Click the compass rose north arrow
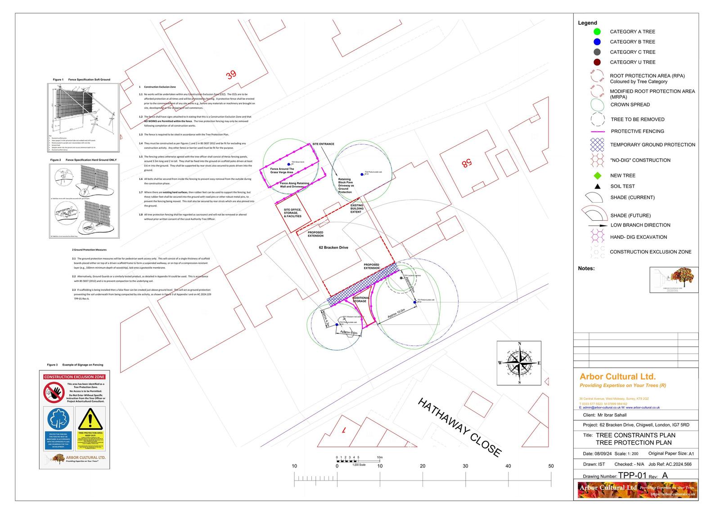This screenshot has width=720, height=508. (x=519, y=362)
